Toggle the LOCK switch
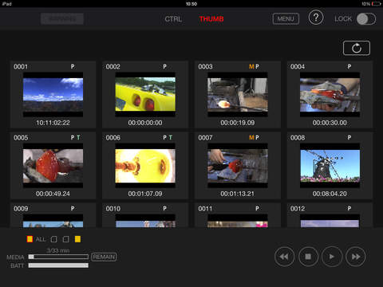Viewport: 383px width, 287px height. pos(366,19)
